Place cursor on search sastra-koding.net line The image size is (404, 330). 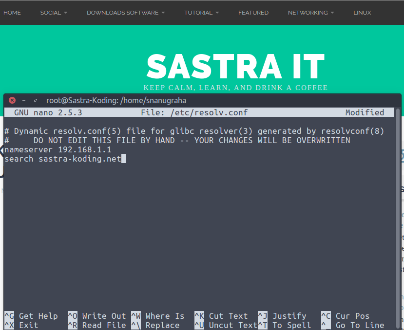pos(62,159)
